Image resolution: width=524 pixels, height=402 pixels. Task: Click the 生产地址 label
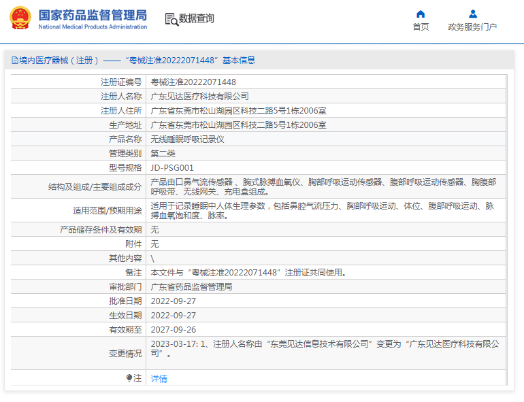125,125
